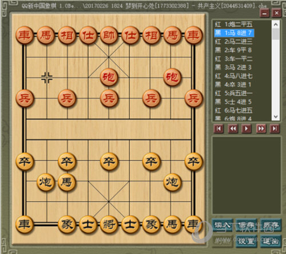Image resolution: width=286 pixels, height=254 pixels.
Task: Select move '黑 3:马 2进 3'
Action: coord(233,67)
